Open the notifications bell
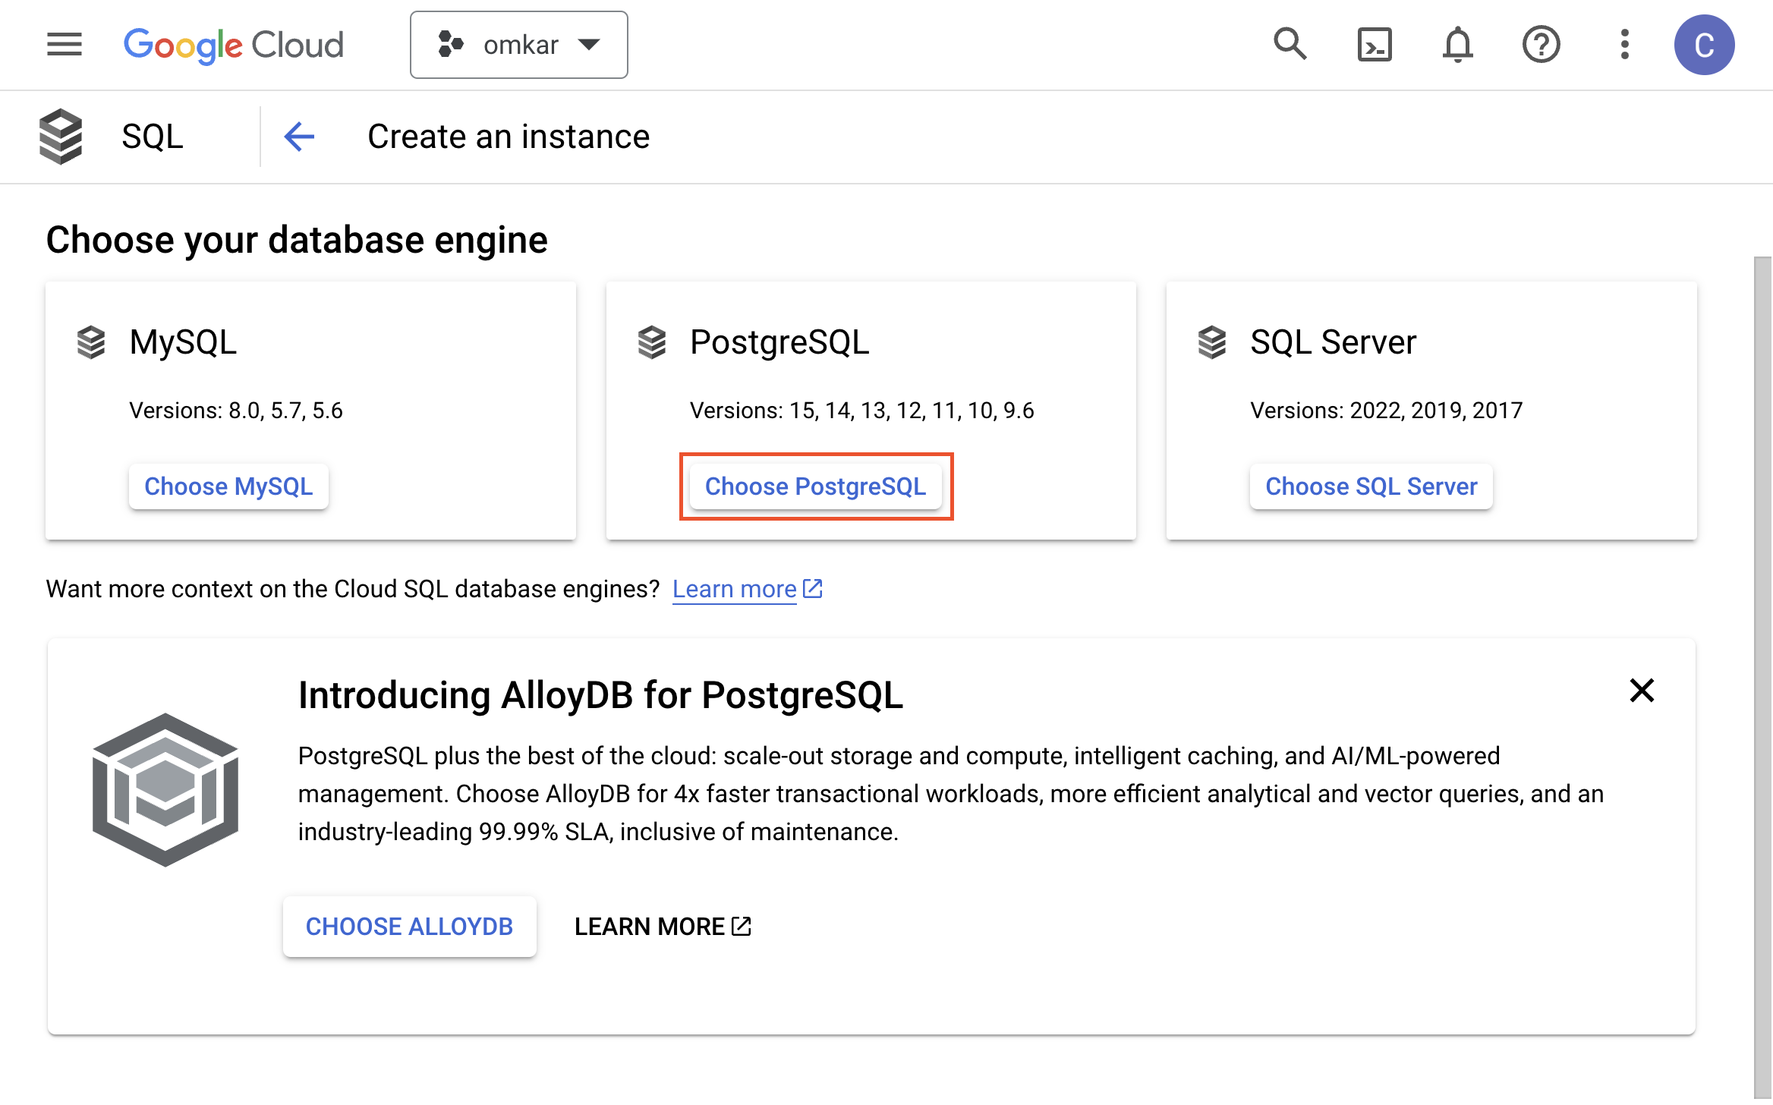This screenshot has width=1773, height=1105. [1457, 45]
